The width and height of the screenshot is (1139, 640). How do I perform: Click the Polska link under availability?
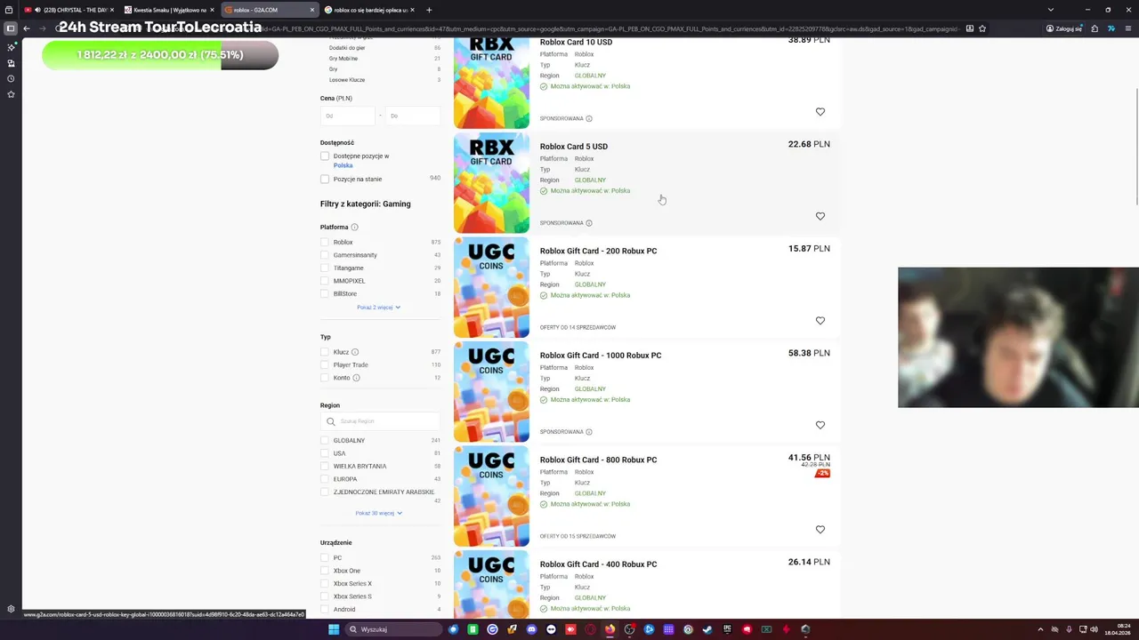(x=343, y=165)
